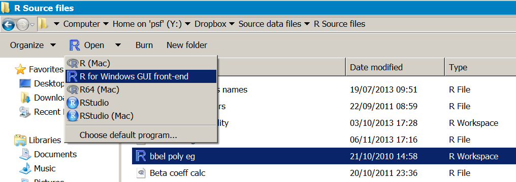Screen dimensions: 516x182
Task: Open the Libraries icon in the sidebar
Action: point(20,140)
